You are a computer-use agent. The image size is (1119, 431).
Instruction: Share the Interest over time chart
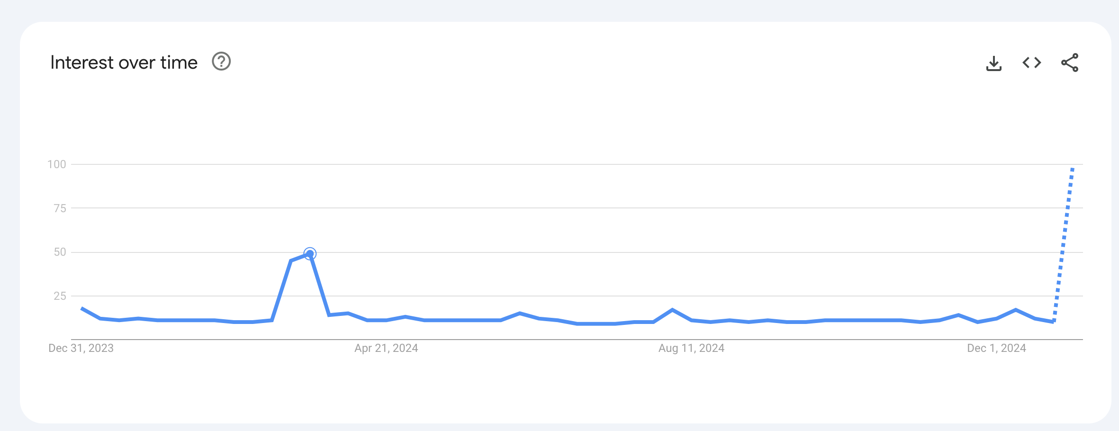tap(1070, 63)
